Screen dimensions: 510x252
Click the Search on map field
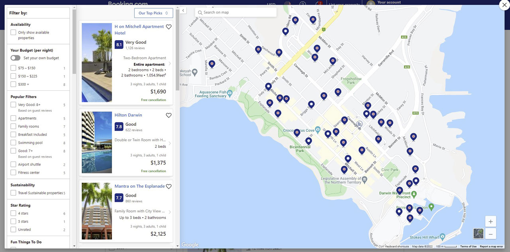(x=236, y=12)
